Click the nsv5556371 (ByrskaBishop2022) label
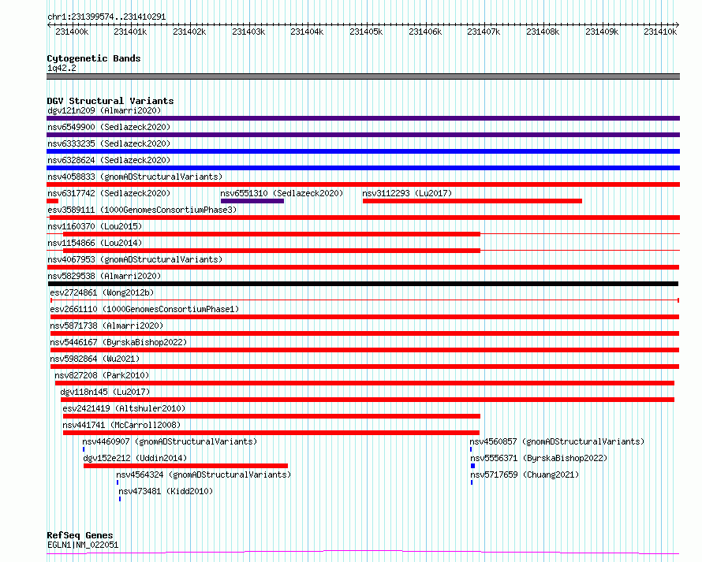The height and width of the screenshot is (562, 702). 539,458
